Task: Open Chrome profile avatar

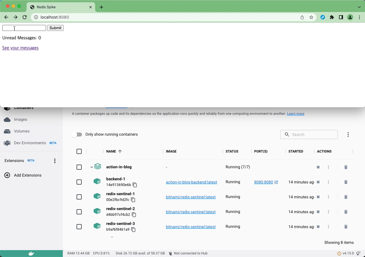Action: coord(350,17)
